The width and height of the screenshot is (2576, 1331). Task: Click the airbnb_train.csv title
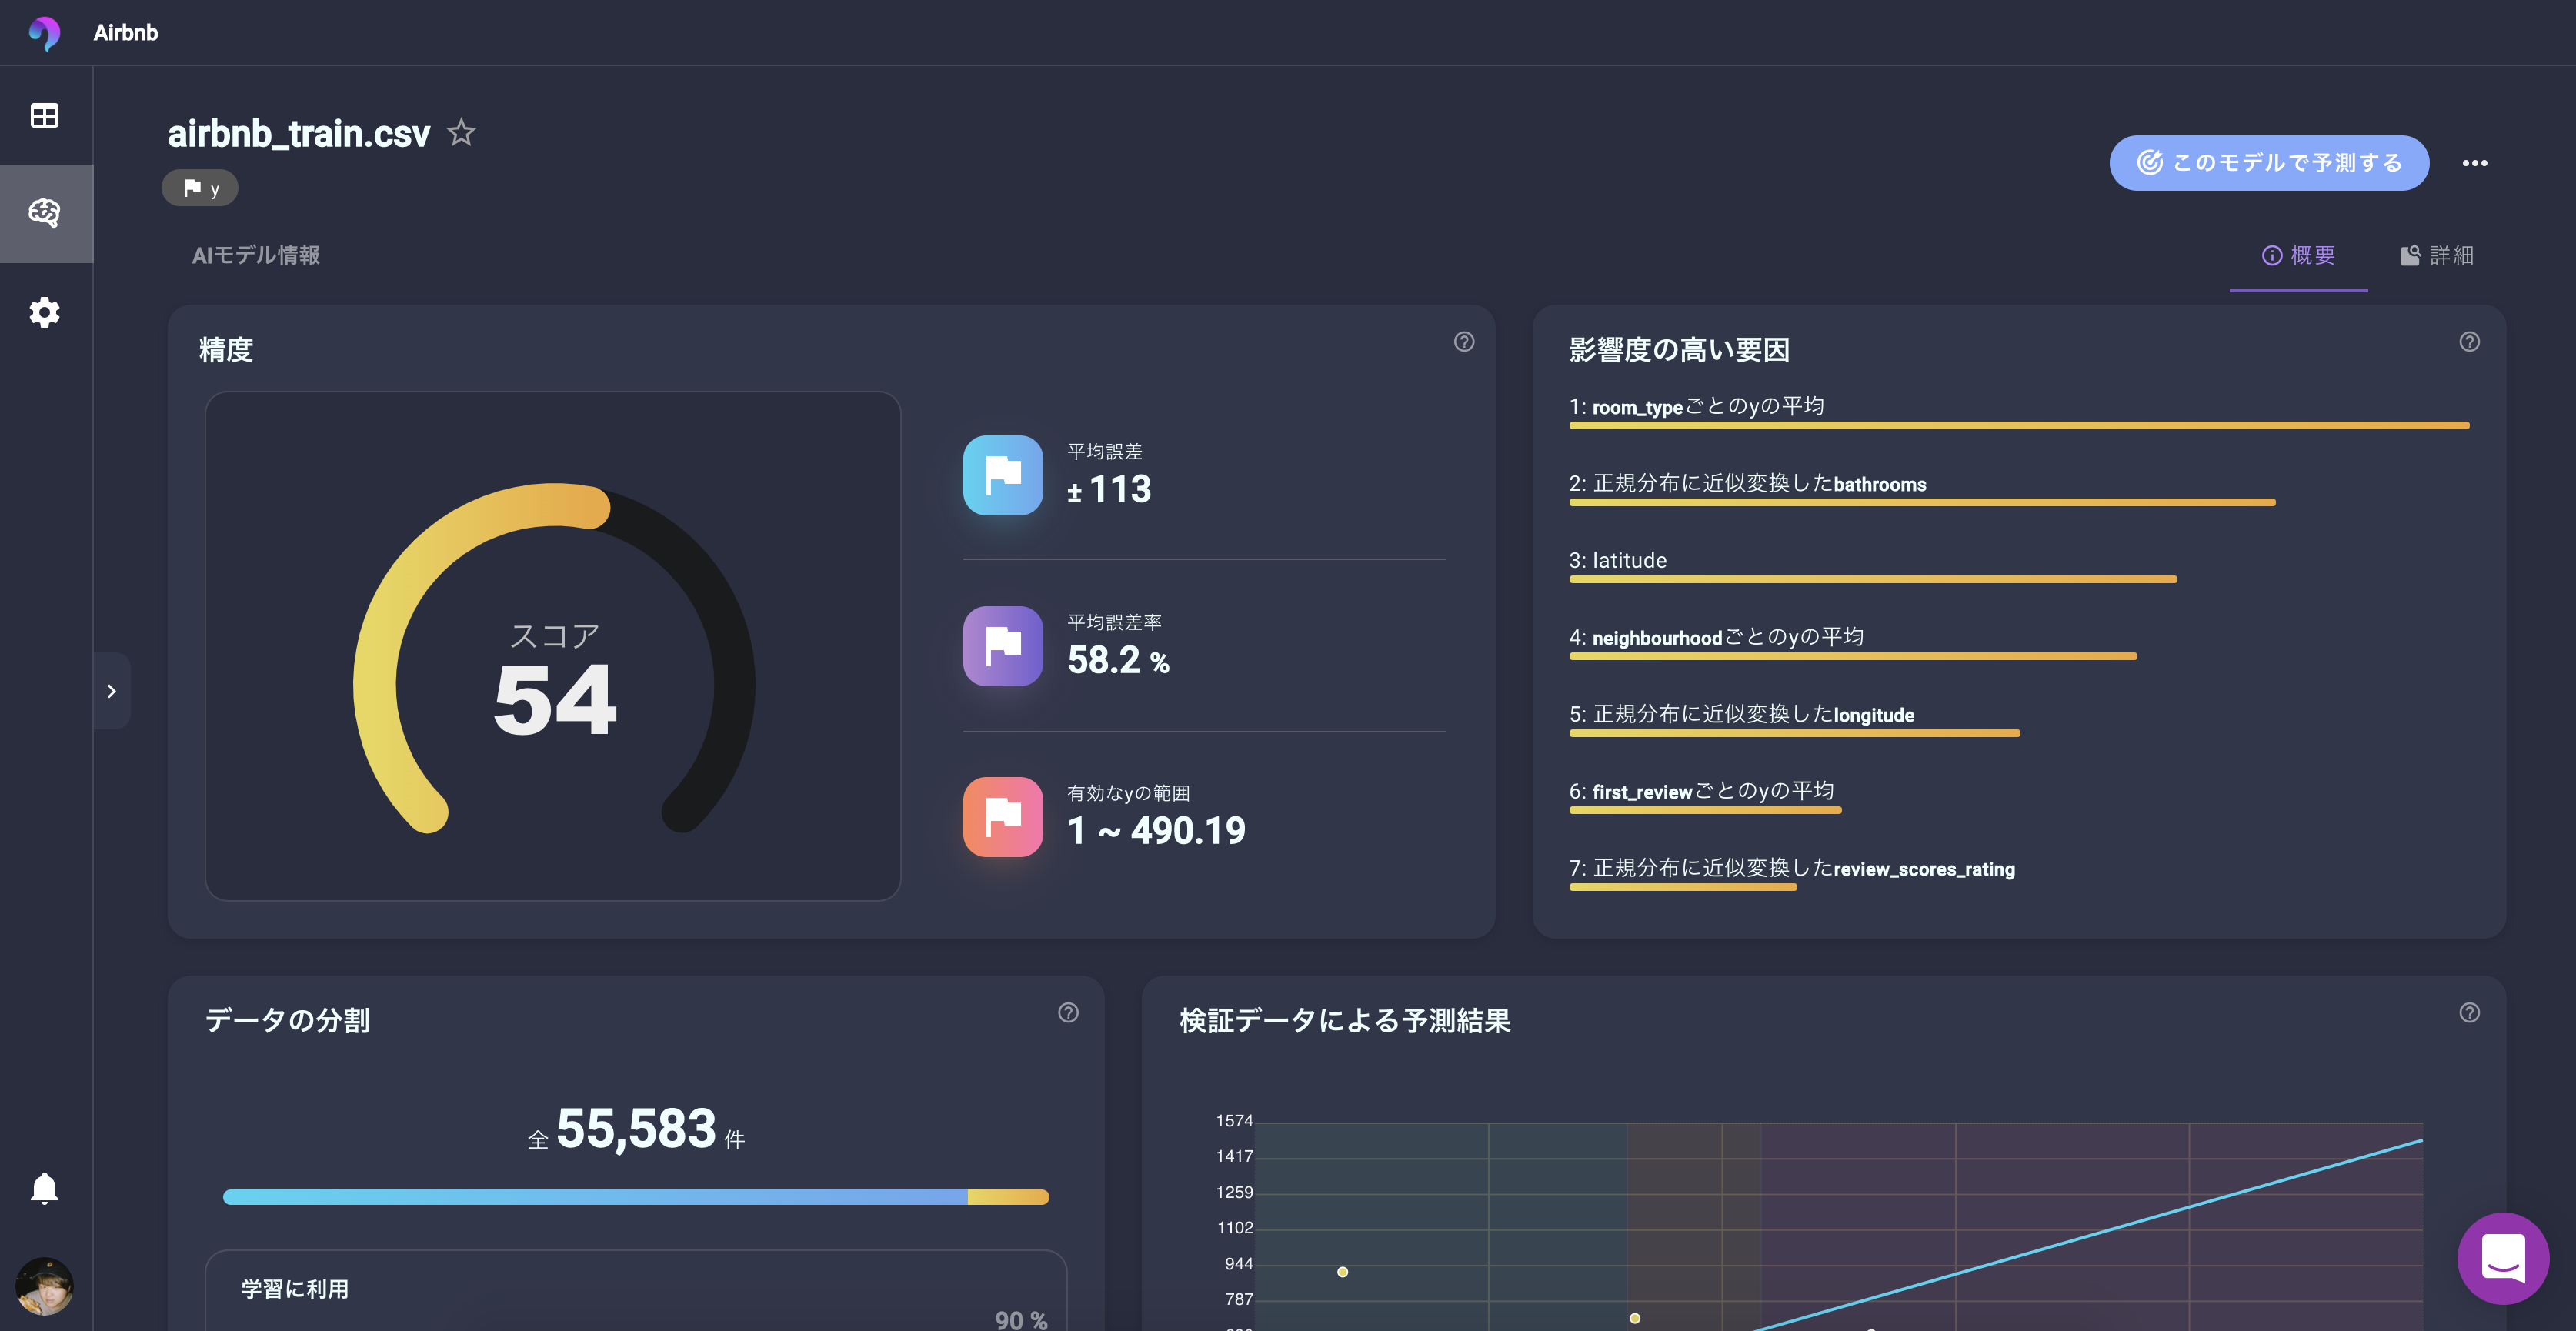(x=299, y=134)
